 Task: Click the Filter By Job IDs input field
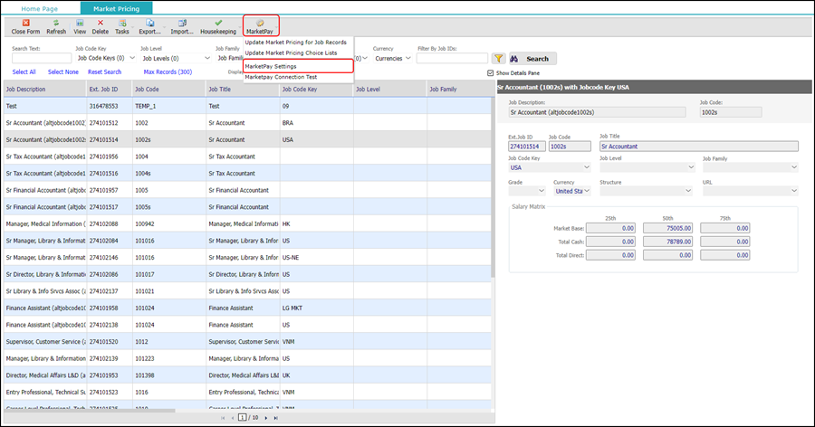(x=452, y=58)
